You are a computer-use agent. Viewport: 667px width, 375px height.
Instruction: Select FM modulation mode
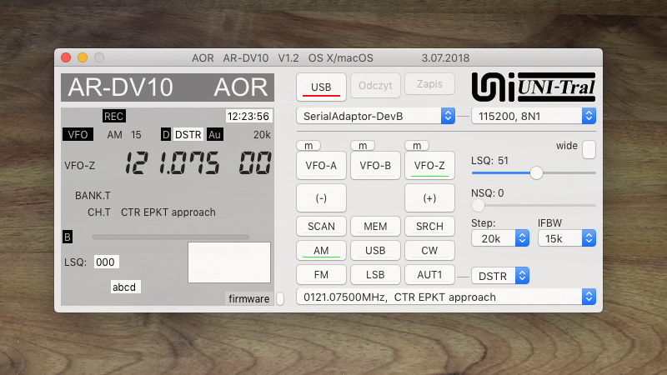(x=321, y=275)
